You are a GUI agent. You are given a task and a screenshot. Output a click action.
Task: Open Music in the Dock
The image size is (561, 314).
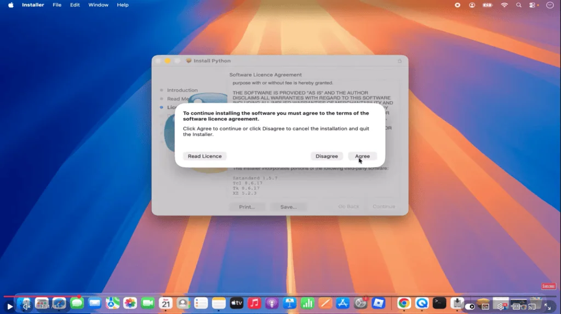254,303
